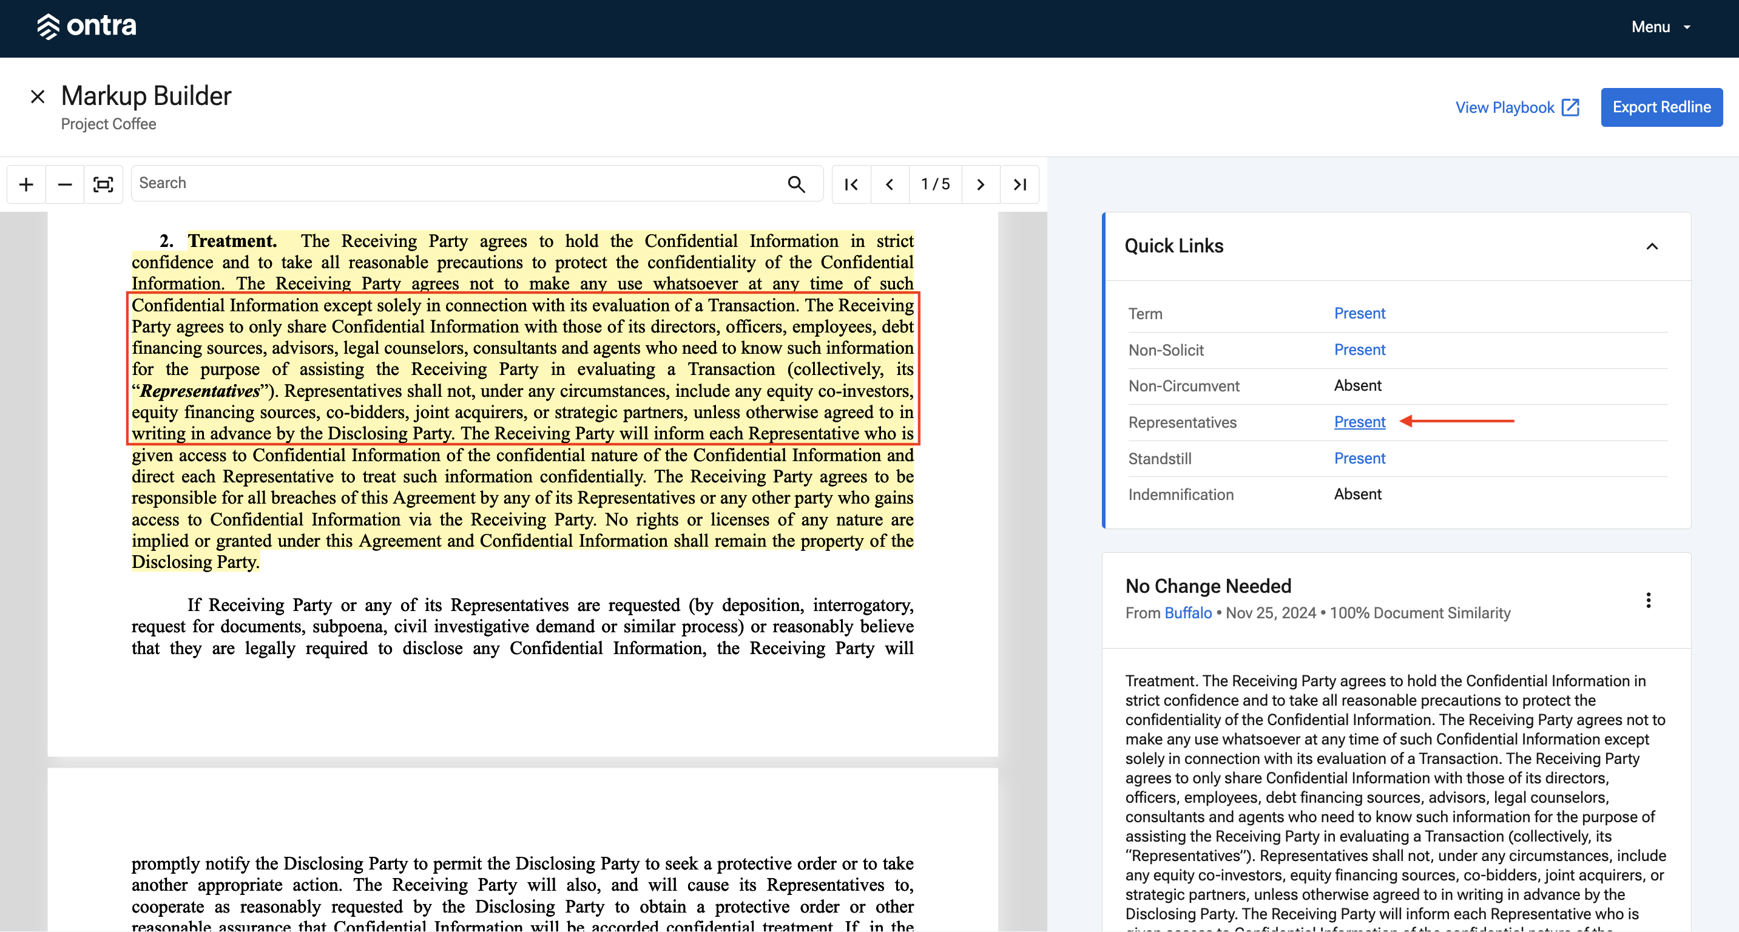Go to the next page

[981, 184]
